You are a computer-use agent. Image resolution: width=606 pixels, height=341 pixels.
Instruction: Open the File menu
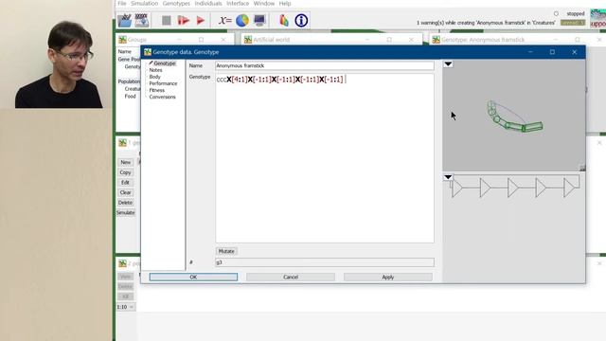pos(122,4)
